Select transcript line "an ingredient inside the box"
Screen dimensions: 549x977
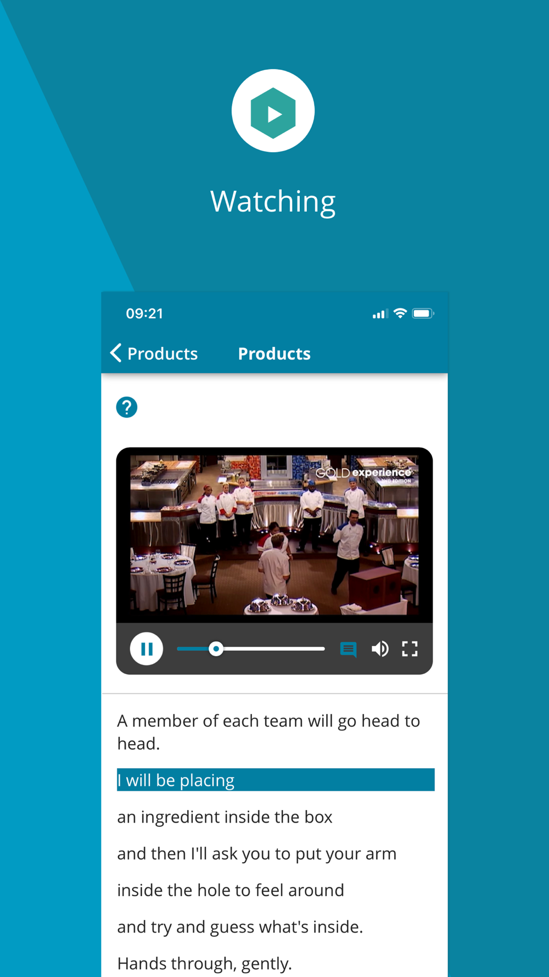[225, 817]
